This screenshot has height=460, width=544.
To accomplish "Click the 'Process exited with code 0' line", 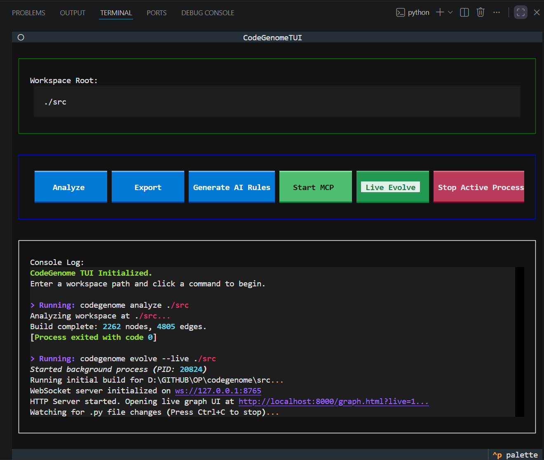I will click(94, 337).
